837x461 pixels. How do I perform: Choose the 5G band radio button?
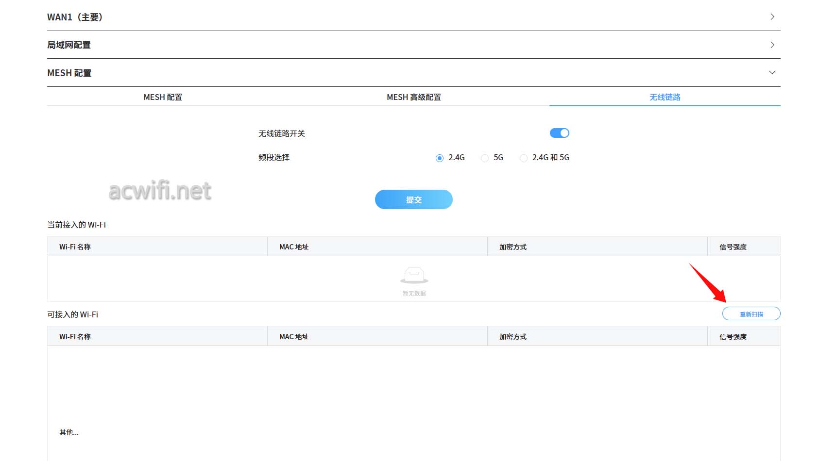coord(485,158)
